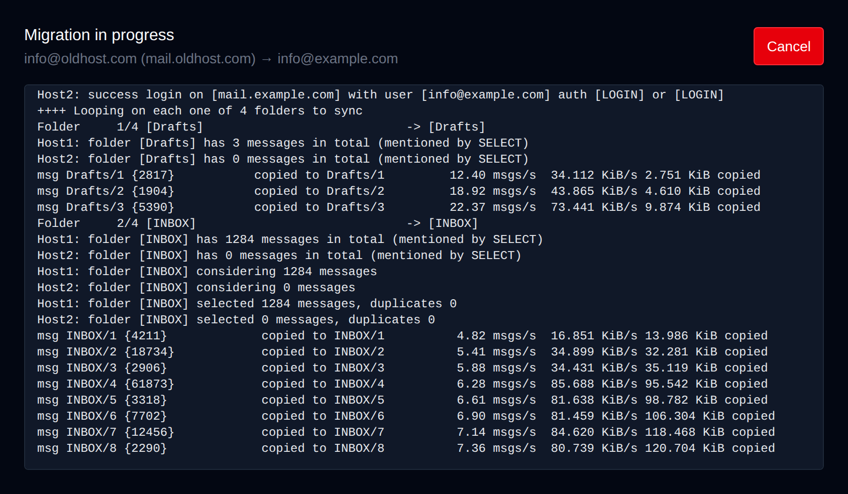Image resolution: width=848 pixels, height=494 pixels.
Task: Select the 'msg INBOX/5 {3318}' log row
Action: pyautogui.click(x=402, y=400)
